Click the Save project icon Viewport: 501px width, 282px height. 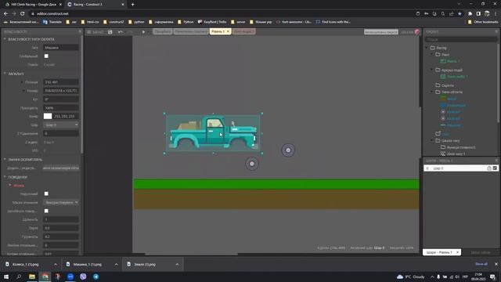[x=110, y=32]
